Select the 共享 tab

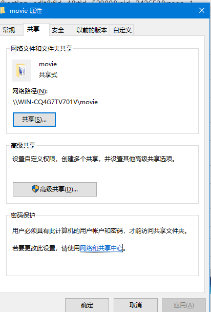click(33, 29)
